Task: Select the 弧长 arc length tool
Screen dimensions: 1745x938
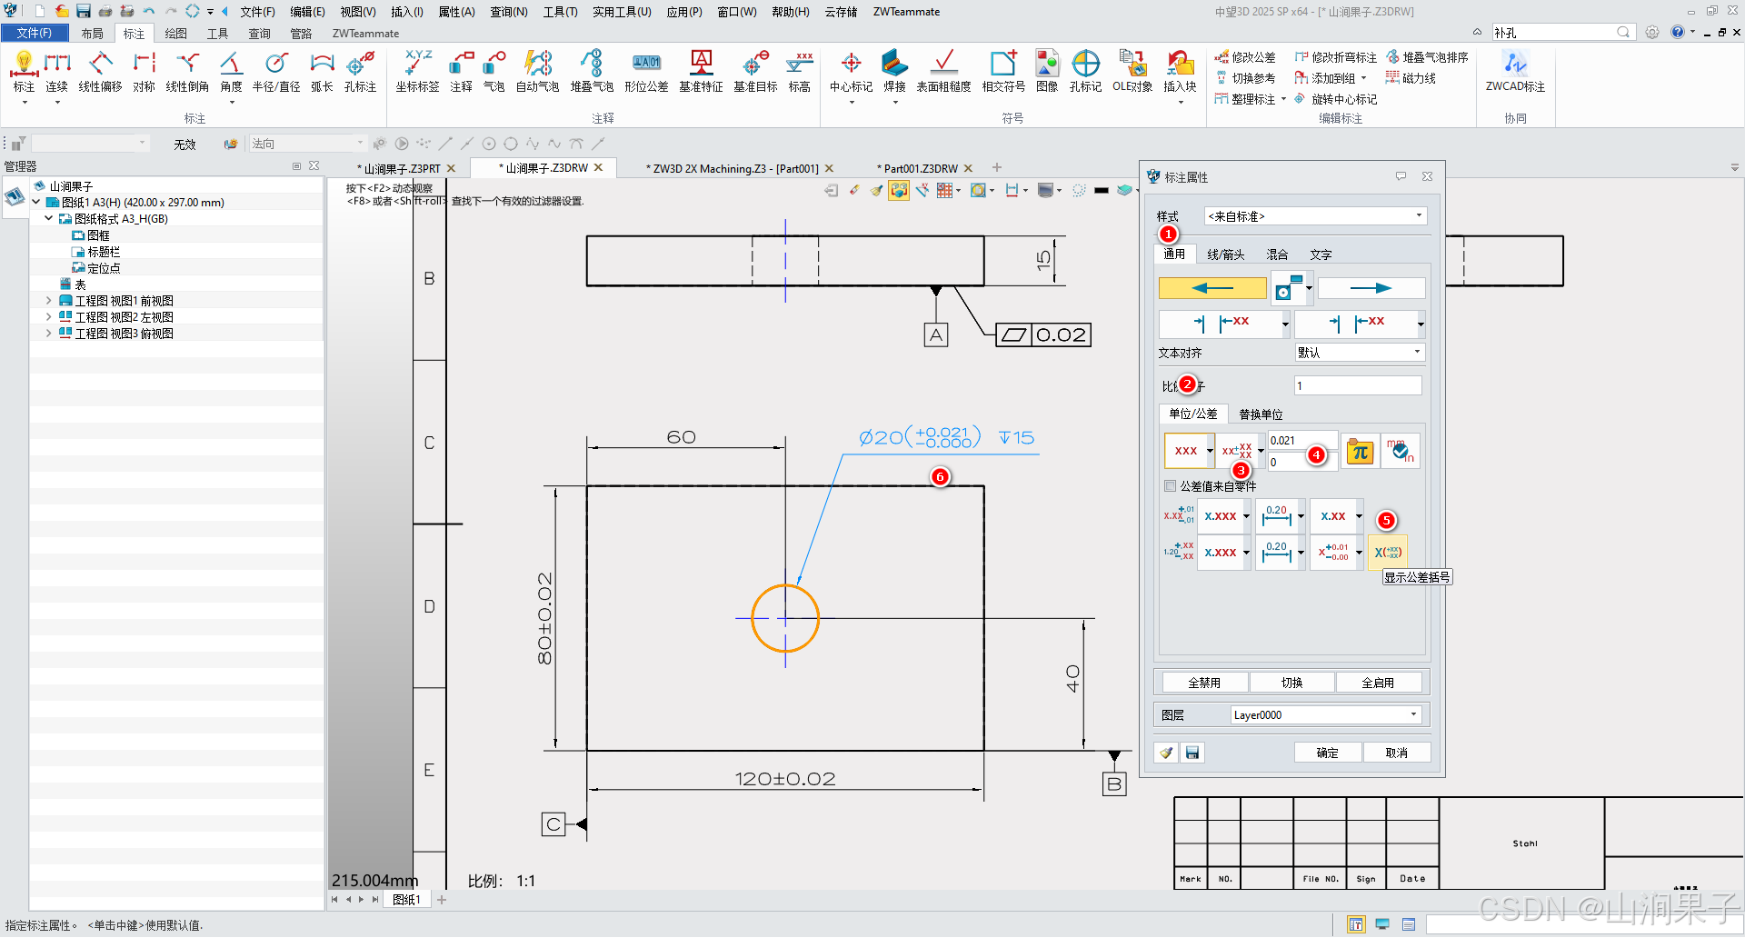Action: (x=322, y=72)
